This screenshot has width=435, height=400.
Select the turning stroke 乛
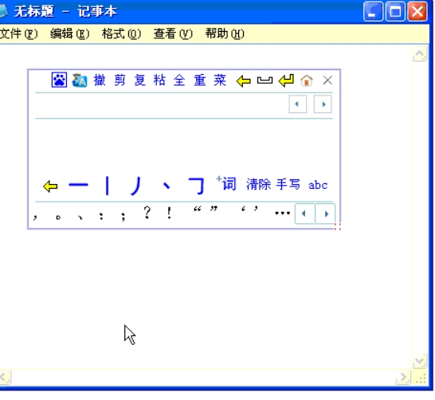[x=197, y=186]
